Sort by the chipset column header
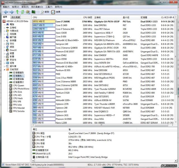The image size is (179, 168). click(131, 17)
